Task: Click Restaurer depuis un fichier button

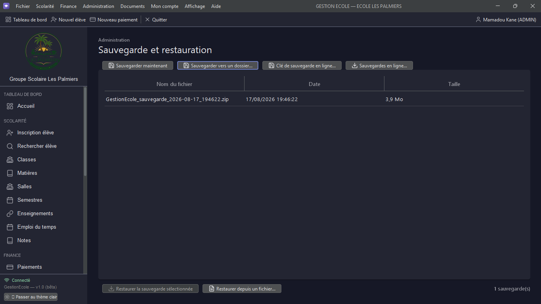Action: point(242,289)
